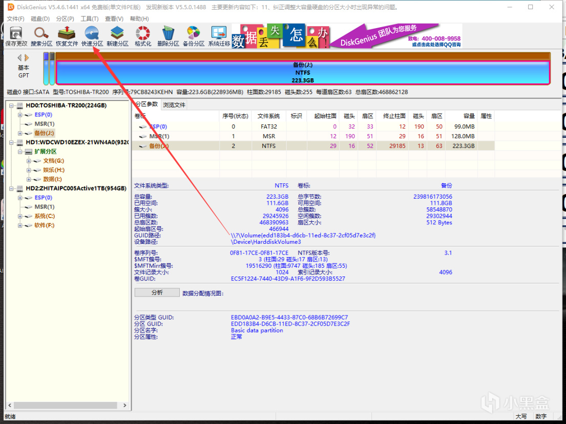Screen dimensions: 566x424
Task: Select the ESP(0) FAT32 row in partition table
Action: [313, 126]
